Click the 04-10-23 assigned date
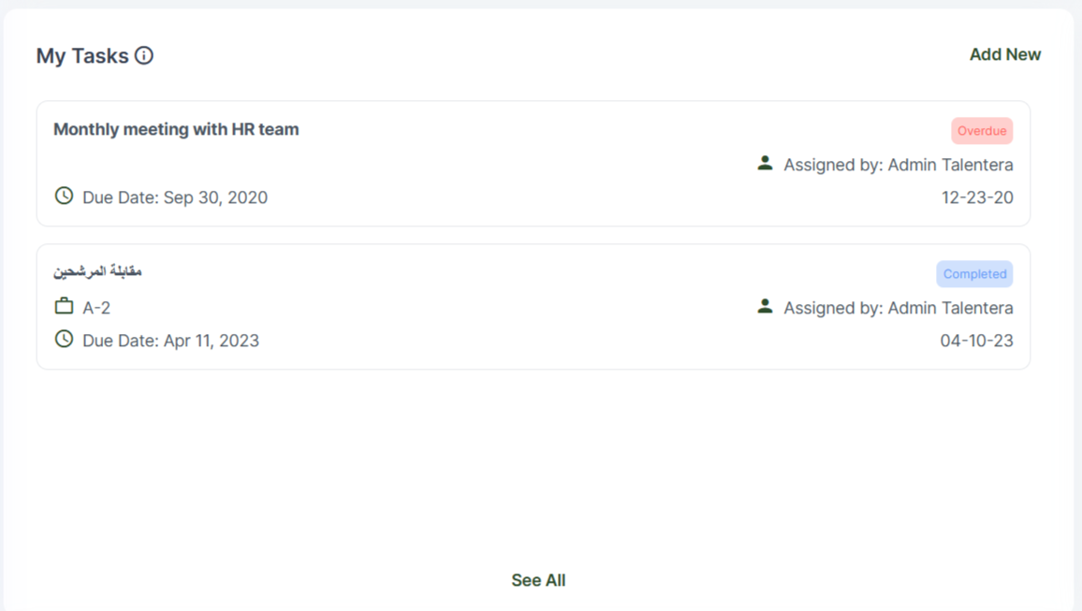 (976, 341)
